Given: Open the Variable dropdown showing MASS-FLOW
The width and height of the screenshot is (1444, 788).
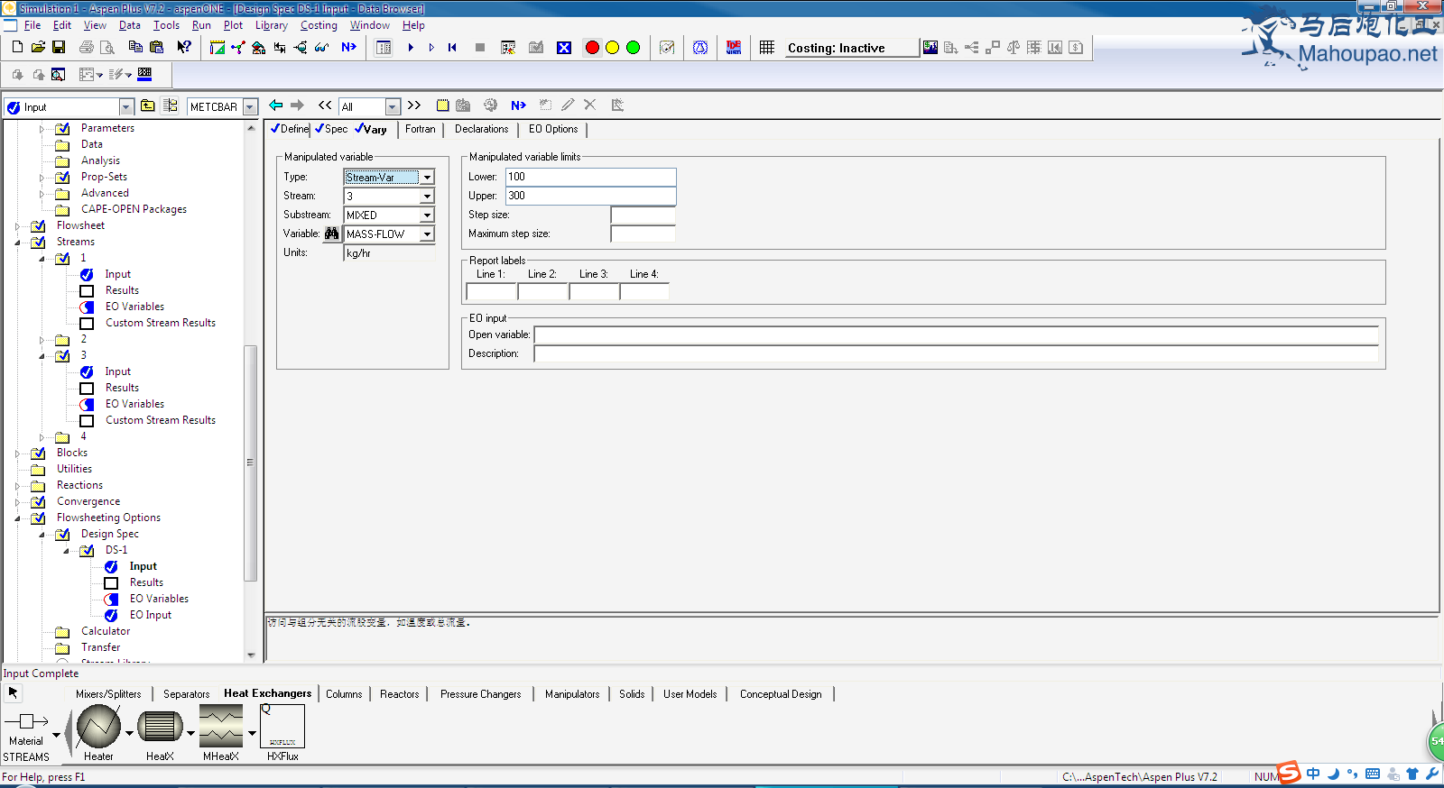Looking at the screenshot, I should tap(428, 234).
